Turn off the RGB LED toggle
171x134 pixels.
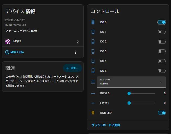162,113
